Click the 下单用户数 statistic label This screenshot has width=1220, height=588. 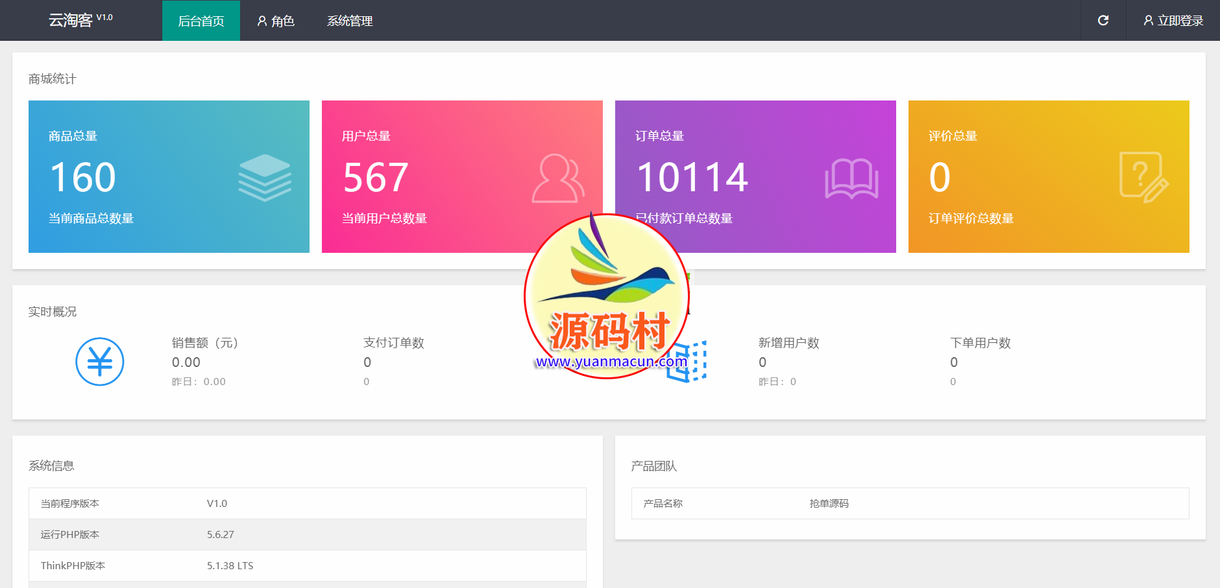[980, 343]
